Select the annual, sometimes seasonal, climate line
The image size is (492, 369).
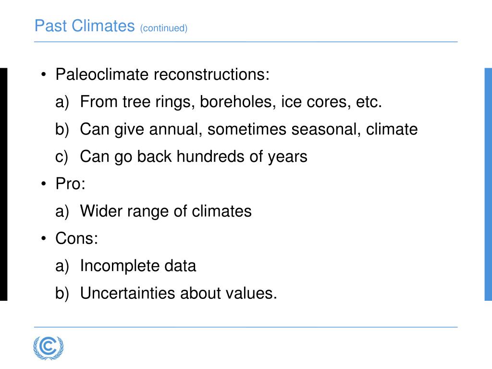(248, 129)
